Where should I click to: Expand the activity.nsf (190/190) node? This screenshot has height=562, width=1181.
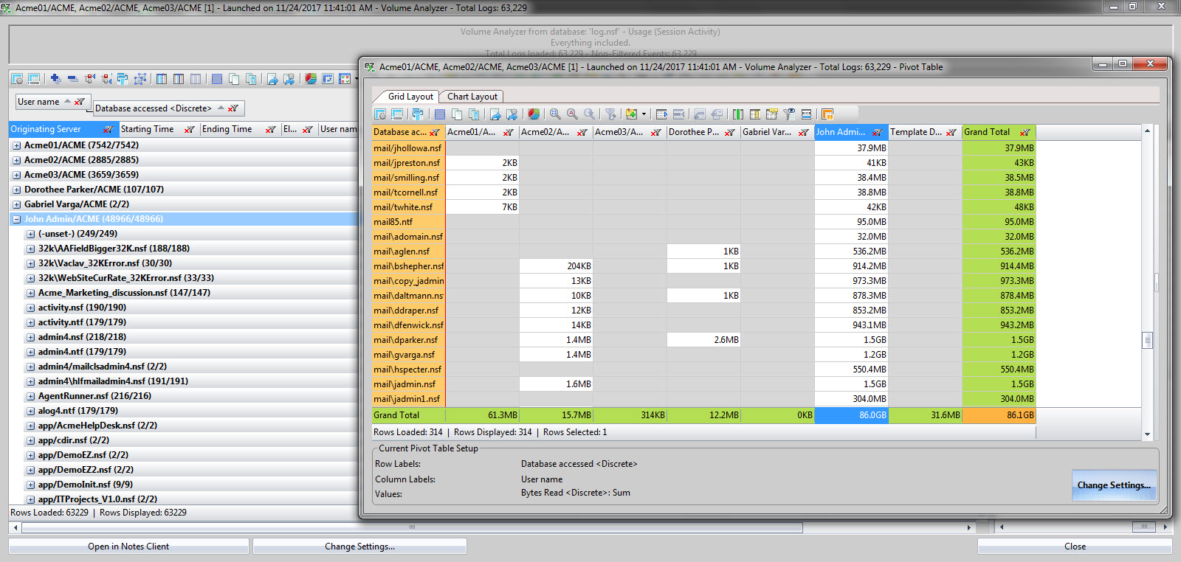[31, 308]
